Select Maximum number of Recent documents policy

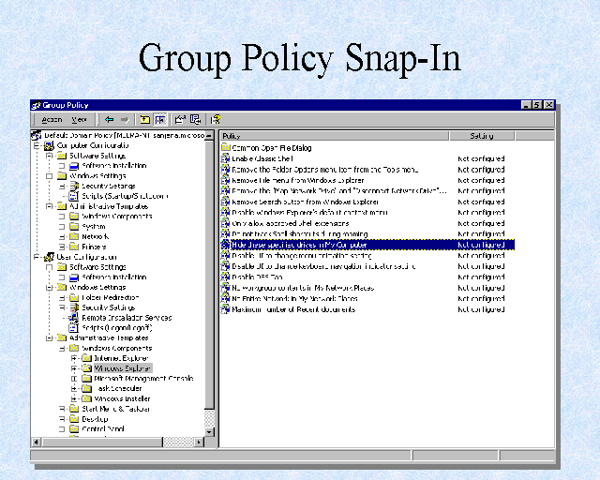(292, 309)
